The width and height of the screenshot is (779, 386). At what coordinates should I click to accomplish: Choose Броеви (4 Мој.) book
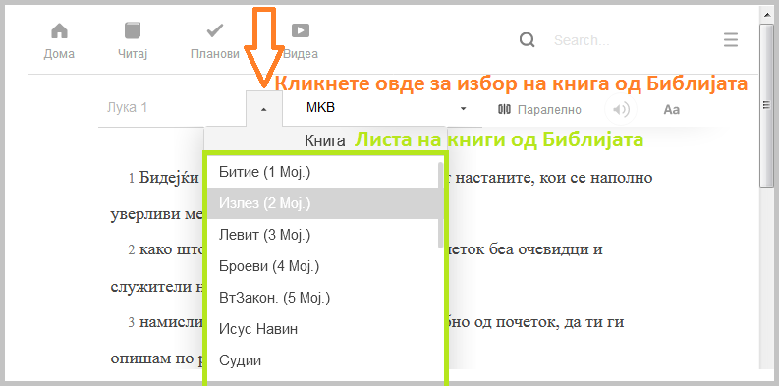click(x=322, y=266)
